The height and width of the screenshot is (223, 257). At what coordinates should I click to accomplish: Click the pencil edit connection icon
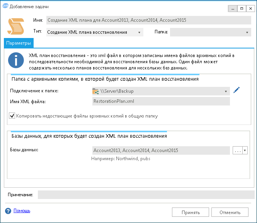(x=237, y=90)
